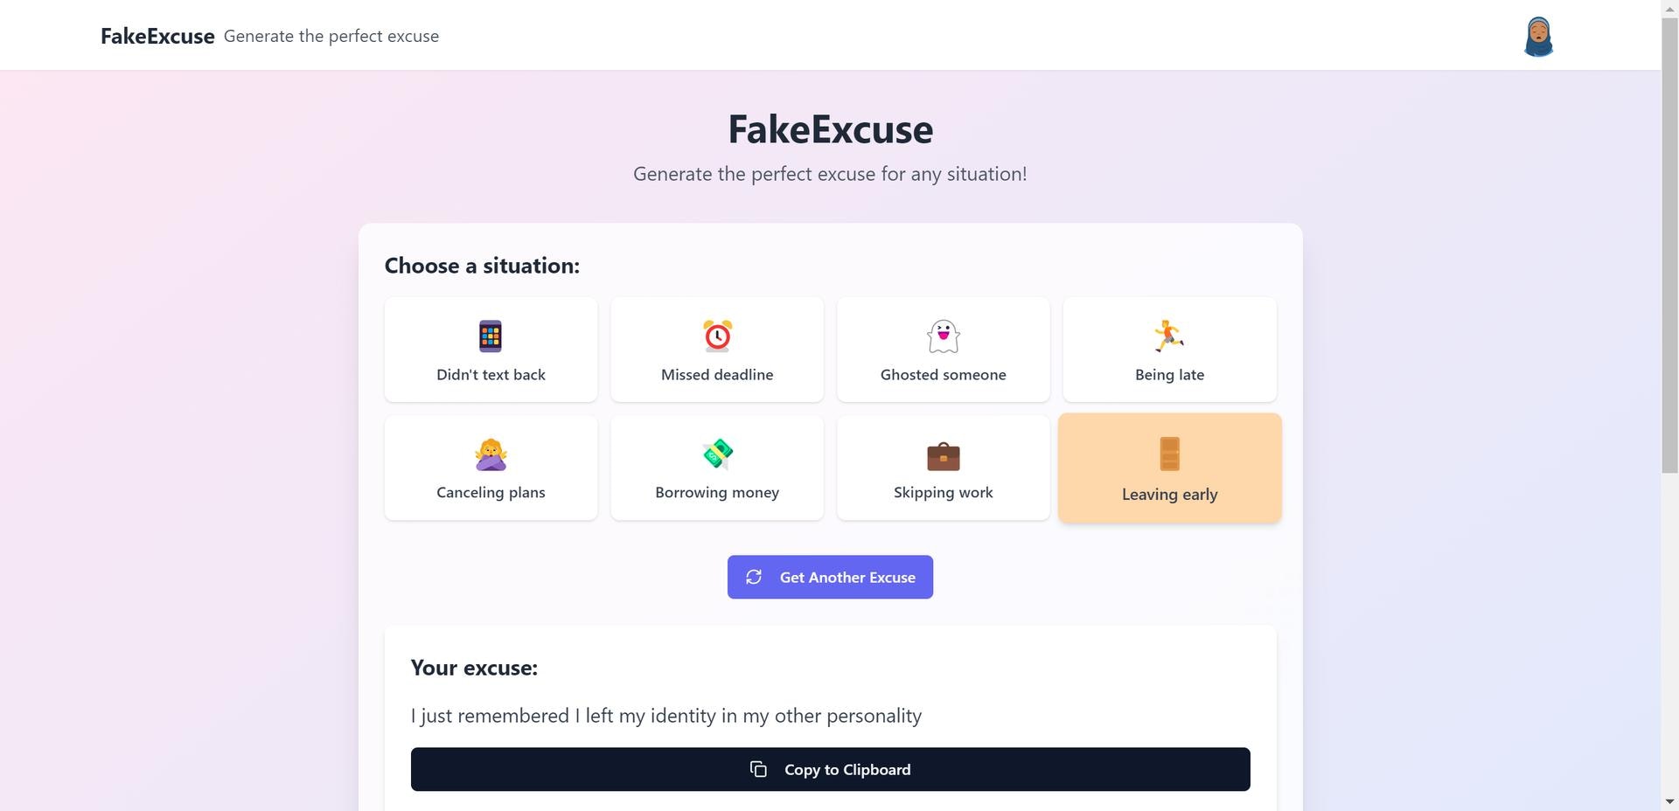Open the profile avatar in the header

(x=1539, y=36)
